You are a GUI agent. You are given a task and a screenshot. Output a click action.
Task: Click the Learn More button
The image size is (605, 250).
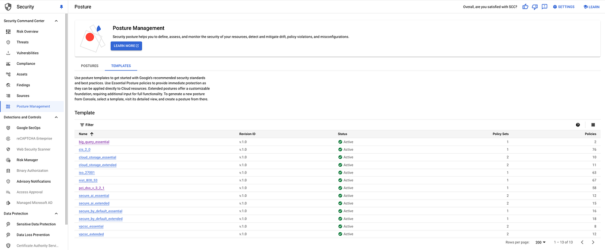[126, 46]
